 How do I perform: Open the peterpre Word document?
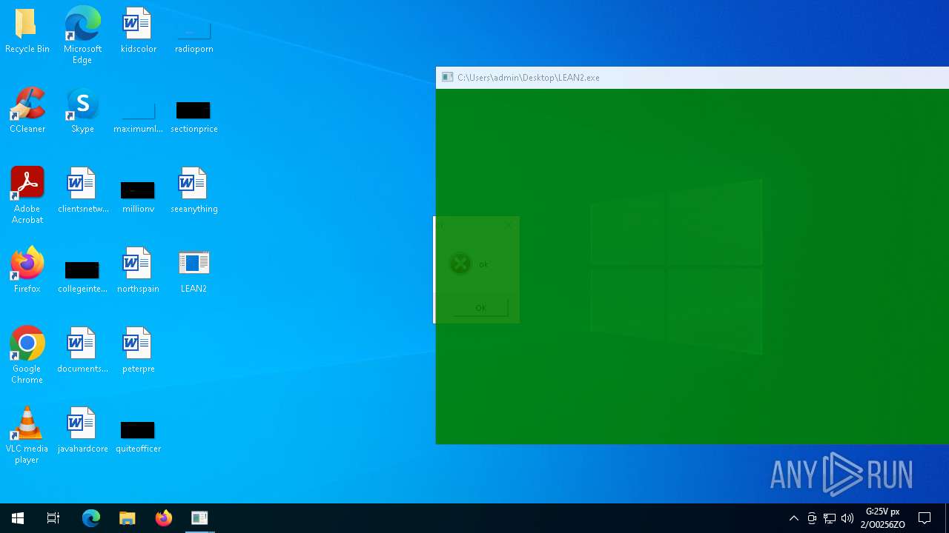138,351
